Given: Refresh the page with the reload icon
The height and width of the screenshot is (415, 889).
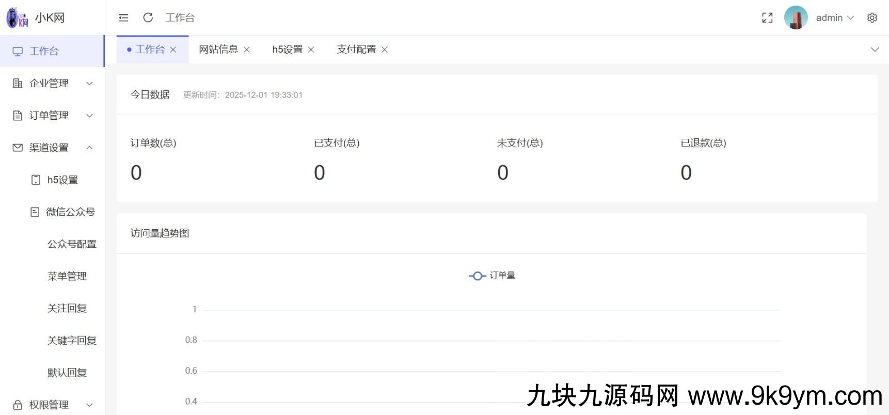Looking at the screenshot, I should (x=148, y=18).
